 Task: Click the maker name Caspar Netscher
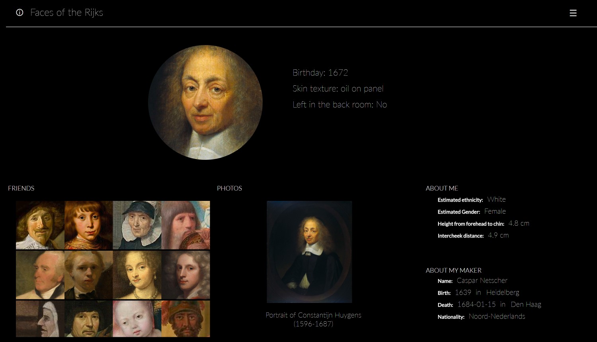(x=482, y=281)
